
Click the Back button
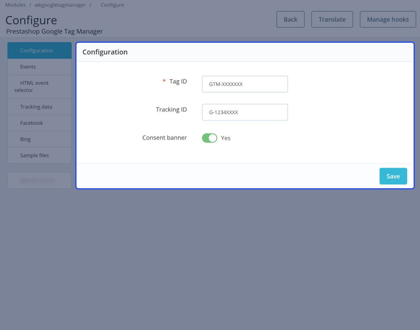290,19
